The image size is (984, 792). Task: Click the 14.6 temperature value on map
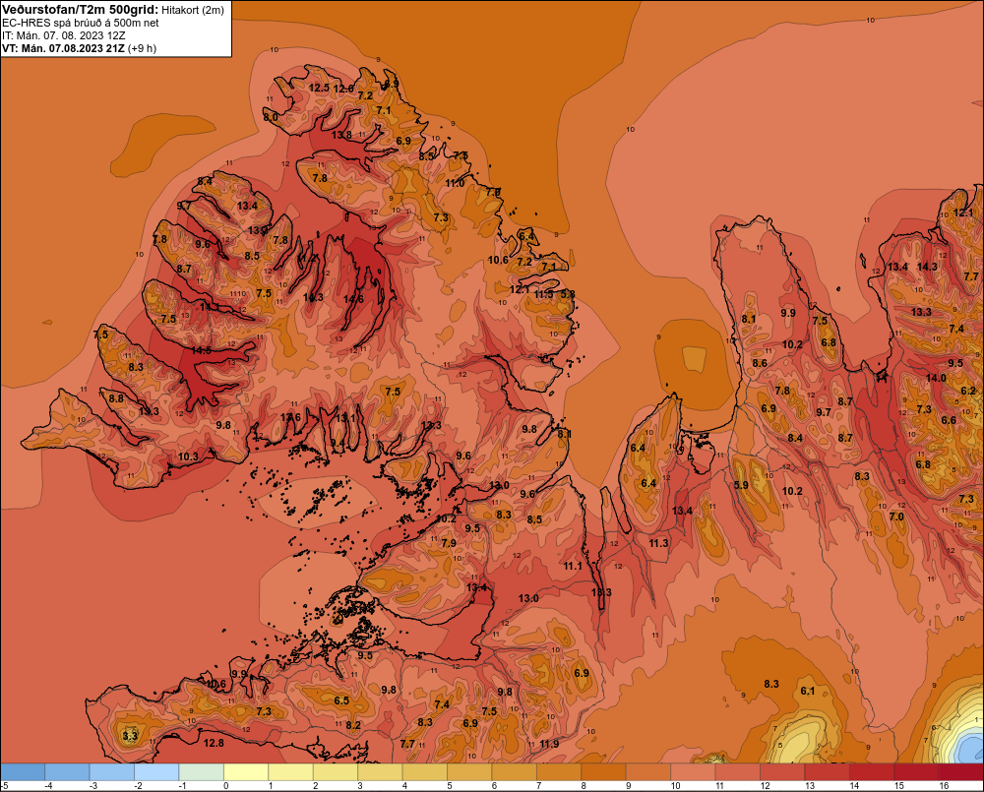[x=353, y=299]
